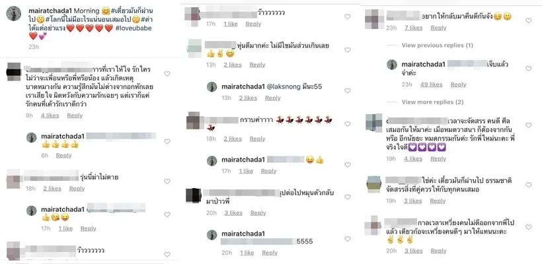Reply to the comment with '4 likes' at 9h

click(x=75, y=115)
